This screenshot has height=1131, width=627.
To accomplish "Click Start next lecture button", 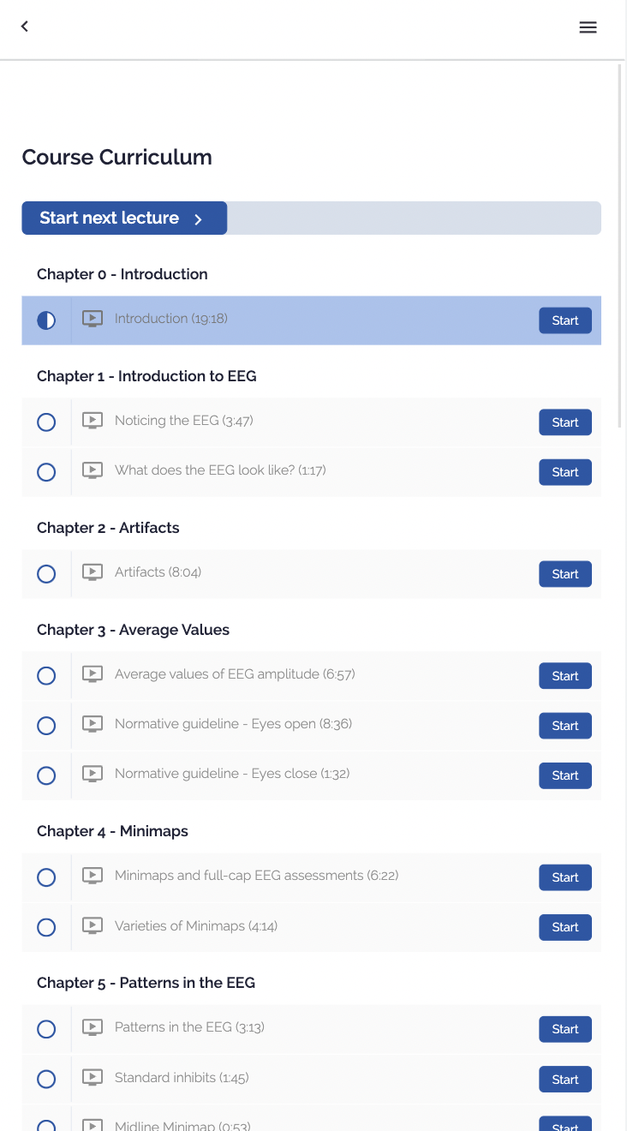I will coord(124,218).
